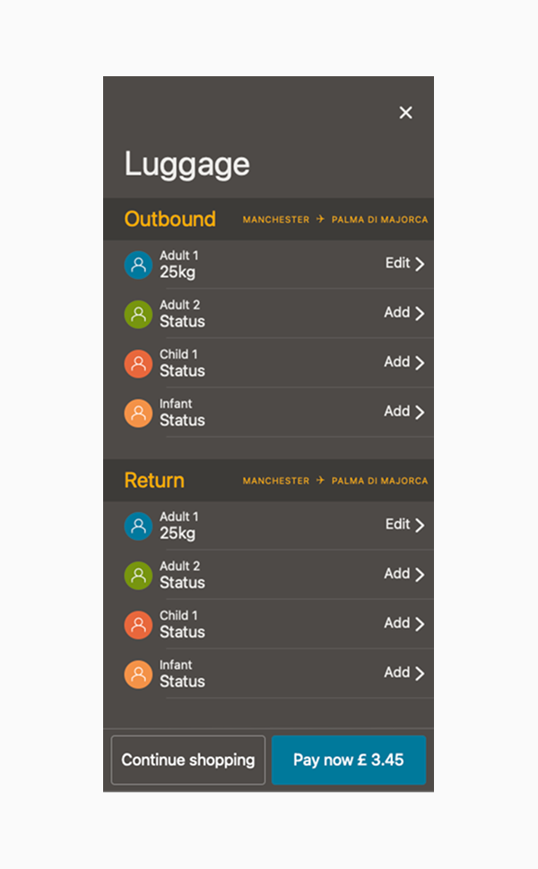Click Outbound Child 1 red avatar icon
Screen dimensions: 538x869
point(138,363)
